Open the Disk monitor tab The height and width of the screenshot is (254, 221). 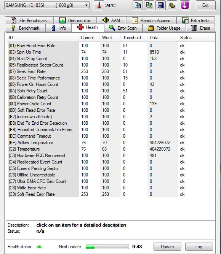(75, 21)
